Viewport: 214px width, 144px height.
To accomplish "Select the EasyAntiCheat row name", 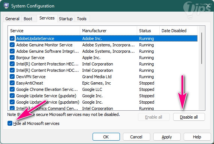I will 30,83.
